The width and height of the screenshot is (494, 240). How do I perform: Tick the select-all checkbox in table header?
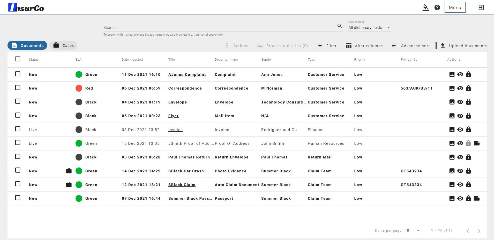coord(18,59)
